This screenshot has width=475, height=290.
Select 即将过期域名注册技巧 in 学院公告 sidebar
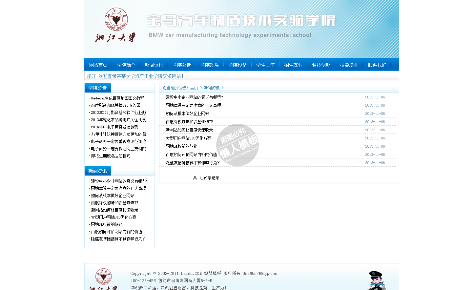(x=111, y=156)
